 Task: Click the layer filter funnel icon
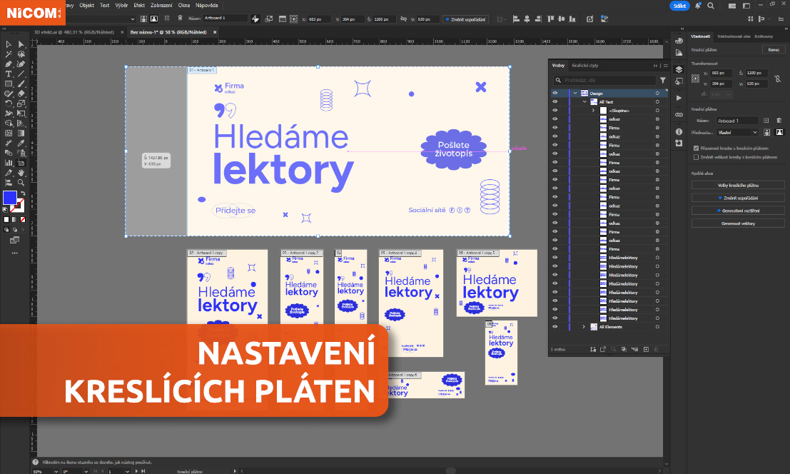click(x=663, y=80)
